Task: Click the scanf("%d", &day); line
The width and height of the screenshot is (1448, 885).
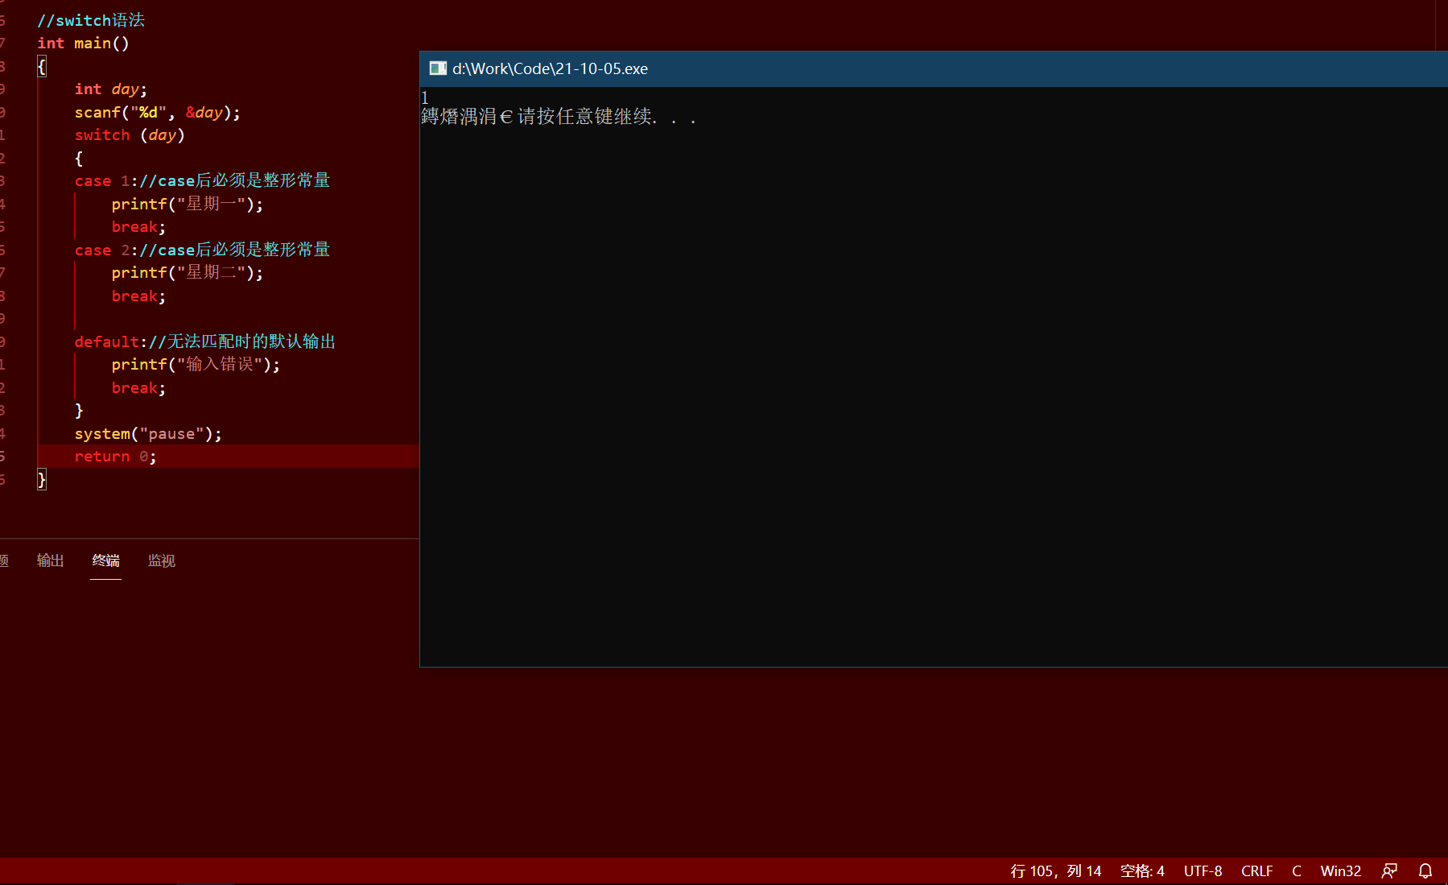Action: [x=158, y=112]
